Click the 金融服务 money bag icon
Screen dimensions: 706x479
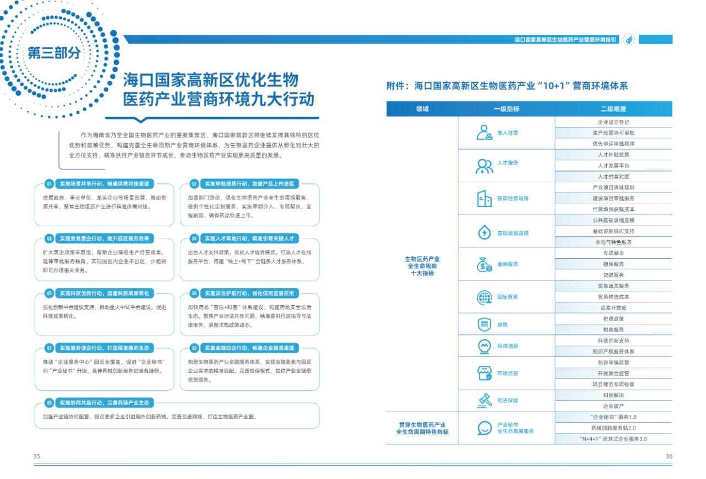tap(484, 265)
